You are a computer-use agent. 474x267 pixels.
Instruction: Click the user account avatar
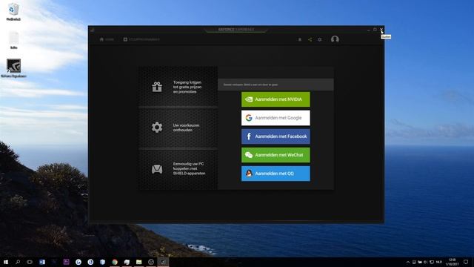335,39
